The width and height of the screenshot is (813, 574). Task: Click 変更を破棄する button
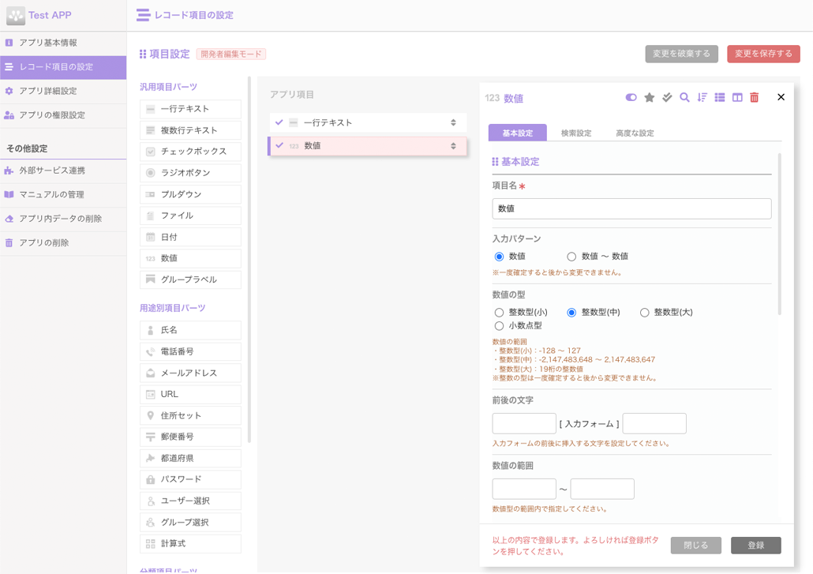point(681,54)
